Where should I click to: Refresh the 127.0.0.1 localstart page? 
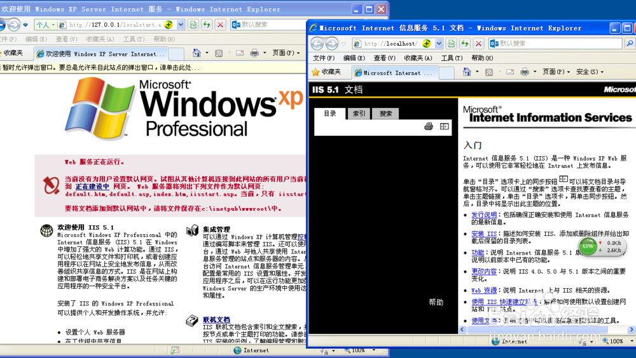(x=207, y=25)
